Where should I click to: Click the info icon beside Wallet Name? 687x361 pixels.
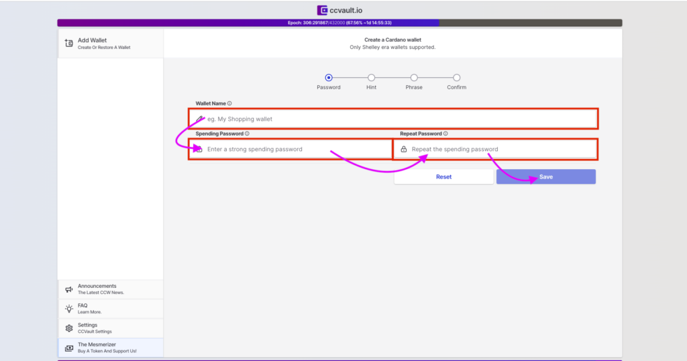tap(229, 103)
